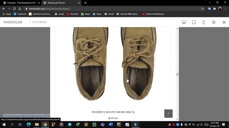Image resolution: width=229 pixels, height=128 pixels.
Task: Close the ThemesLab Preview tab
Action: click(x=79, y=3)
